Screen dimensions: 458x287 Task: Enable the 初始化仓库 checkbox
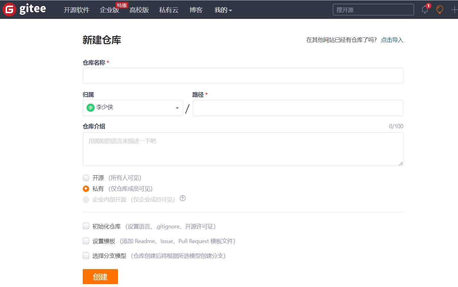(x=86, y=226)
